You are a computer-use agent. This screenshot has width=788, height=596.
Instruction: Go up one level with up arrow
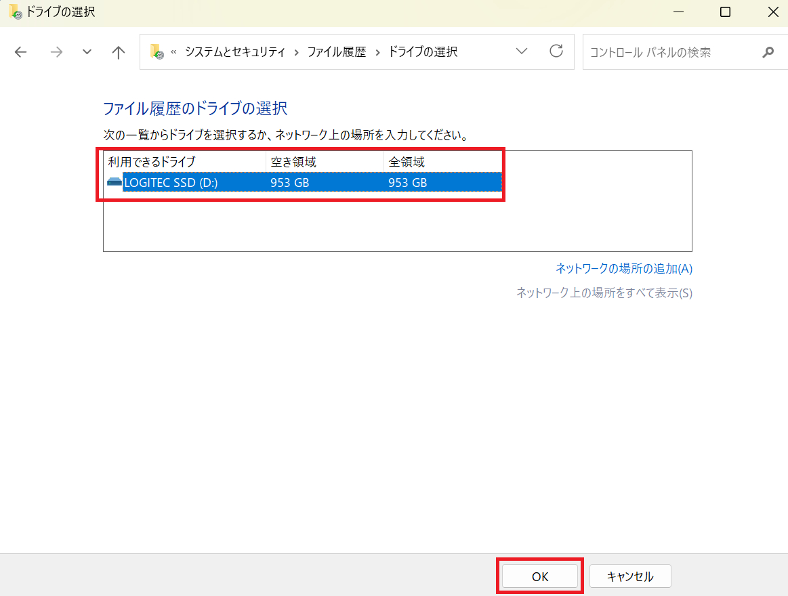click(x=119, y=52)
